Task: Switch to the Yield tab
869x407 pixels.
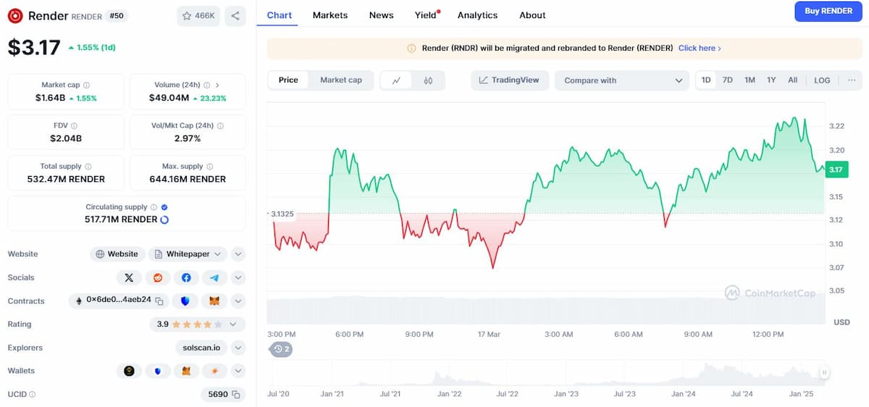Action: (426, 15)
